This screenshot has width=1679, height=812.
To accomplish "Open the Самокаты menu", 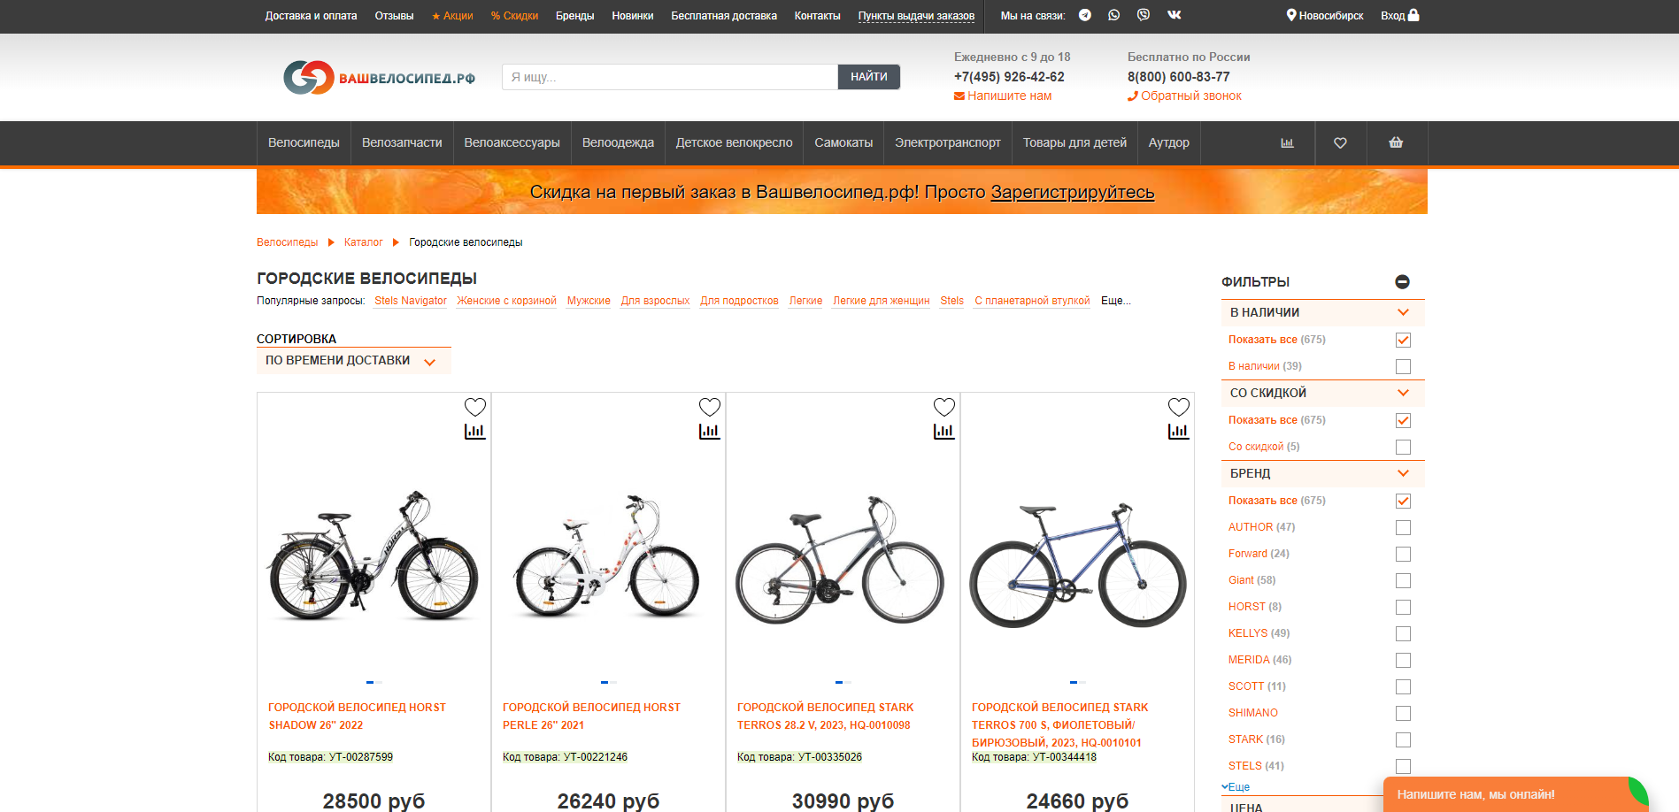I will (x=843, y=142).
